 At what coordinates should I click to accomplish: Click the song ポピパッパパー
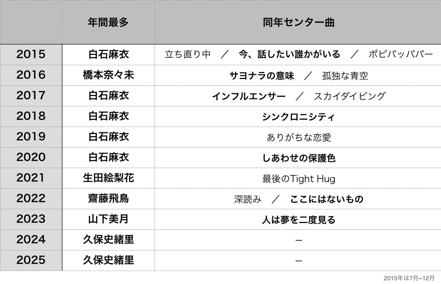(x=400, y=55)
